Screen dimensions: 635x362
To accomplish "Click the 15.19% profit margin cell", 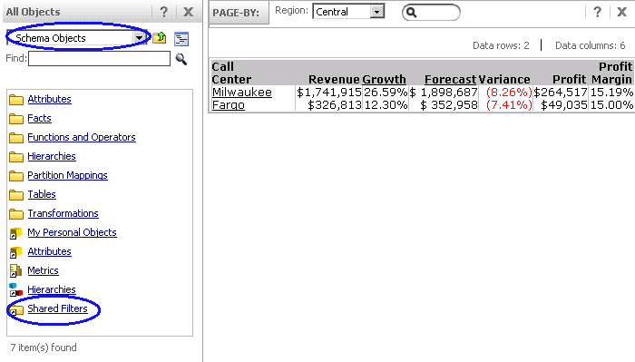I will point(611,92).
